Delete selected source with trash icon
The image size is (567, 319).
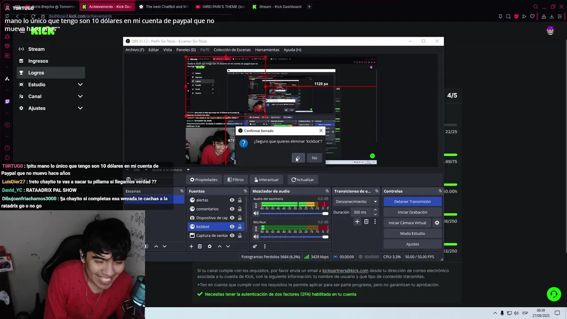click(200, 246)
